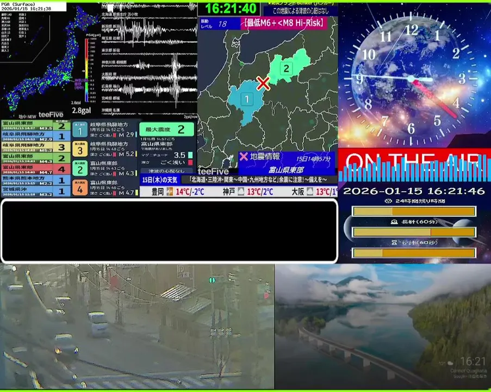Viewport: 491px width, 392px height.
Task: Select the intensity 1 marker on blue map region
Action: click(247, 100)
